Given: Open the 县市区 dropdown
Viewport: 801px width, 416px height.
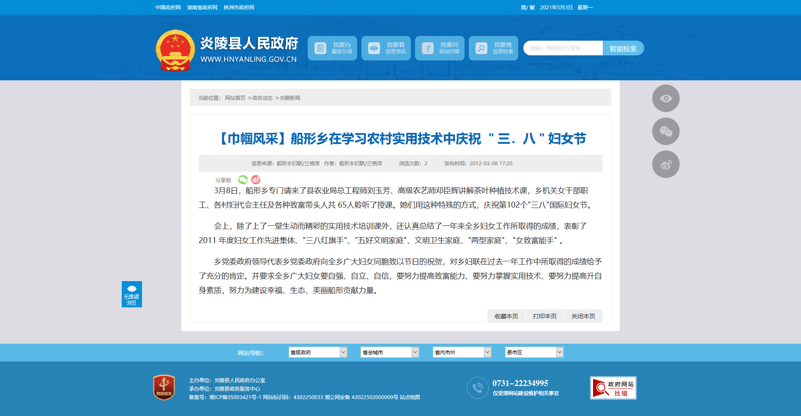Looking at the screenshot, I should click(534, 352).
